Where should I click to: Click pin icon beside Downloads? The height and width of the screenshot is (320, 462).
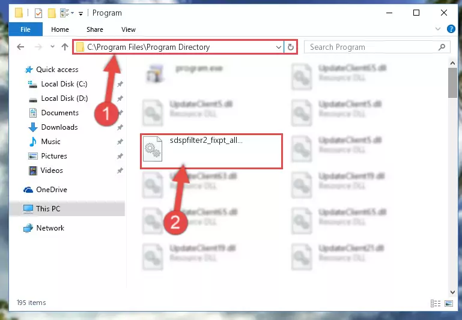coord(120,127)
